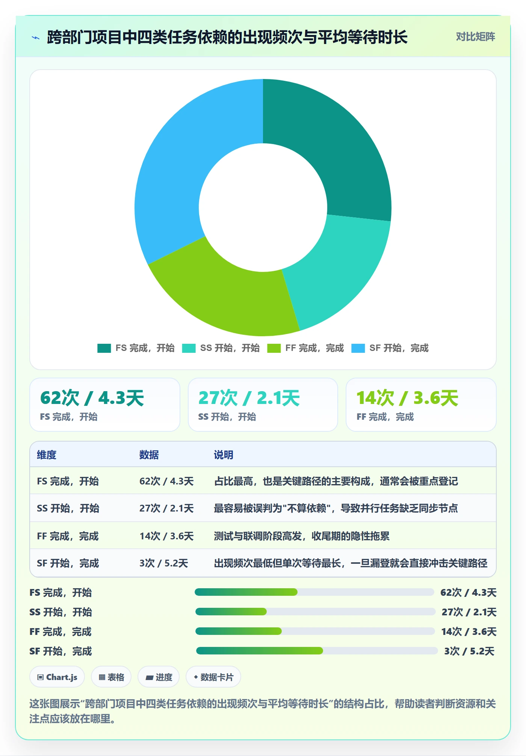This screenshot has height=756, width=526.
Task: Select the SF 开始，完成 table row label
Action: pos(68,563)
